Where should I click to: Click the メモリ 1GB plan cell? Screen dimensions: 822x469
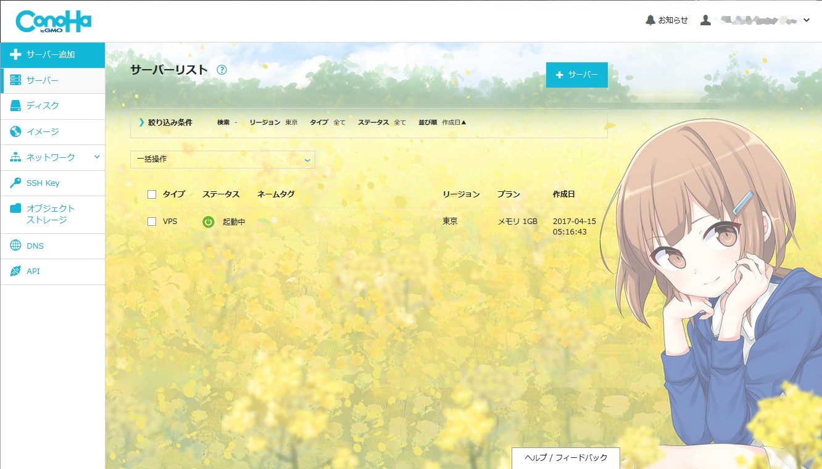tap(518, 222)
